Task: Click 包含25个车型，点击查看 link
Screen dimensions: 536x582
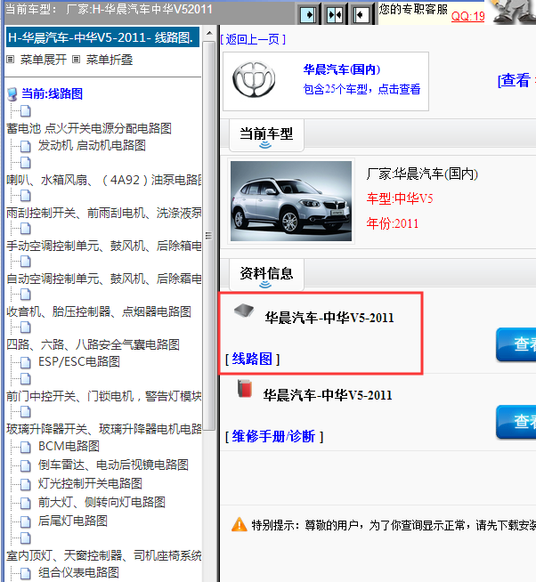Action: [361, 89]
